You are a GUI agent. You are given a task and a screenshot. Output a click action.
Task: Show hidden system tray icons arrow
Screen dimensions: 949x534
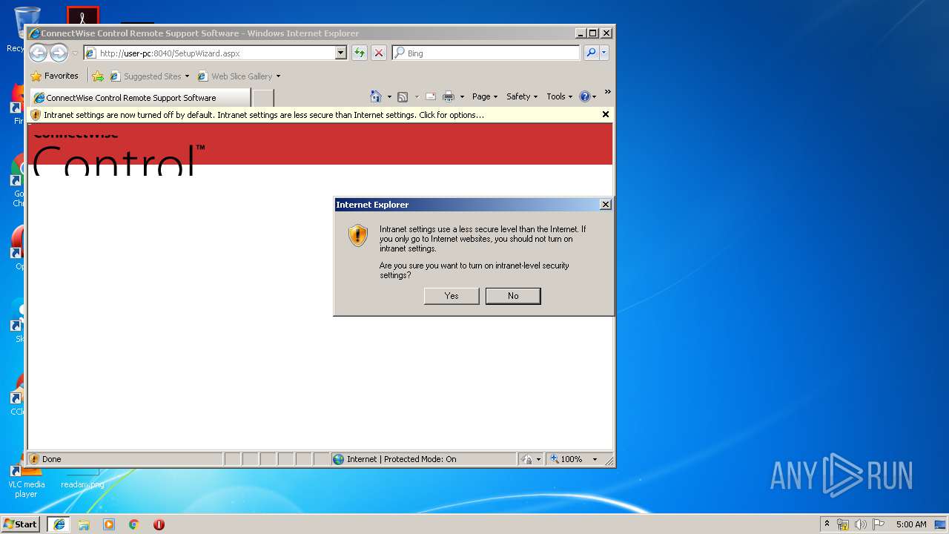[x=827, y=524]
